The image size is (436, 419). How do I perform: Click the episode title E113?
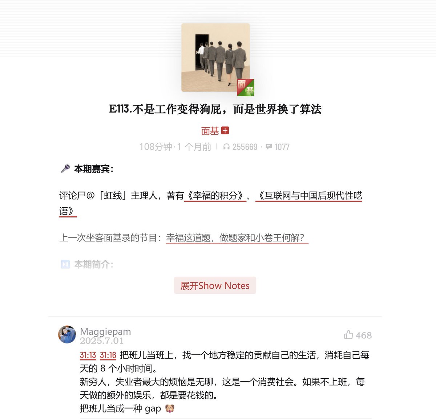215,109
